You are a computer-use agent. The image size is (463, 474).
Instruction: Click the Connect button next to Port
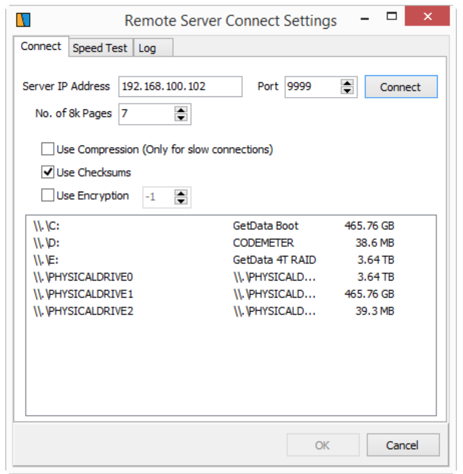pyautogui.click(x=401, y=87)
